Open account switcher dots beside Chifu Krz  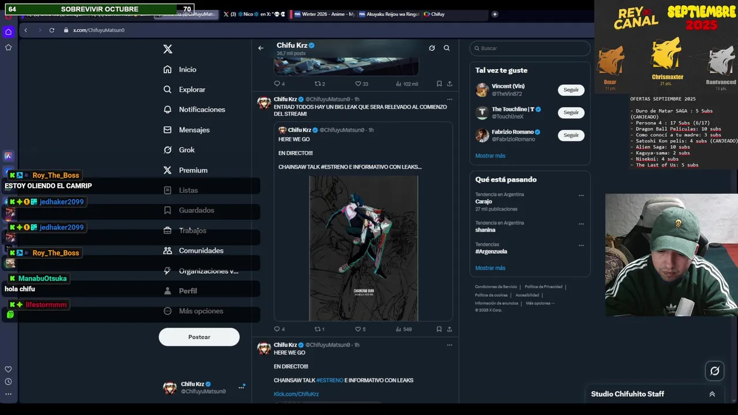[x=242, y=387]
